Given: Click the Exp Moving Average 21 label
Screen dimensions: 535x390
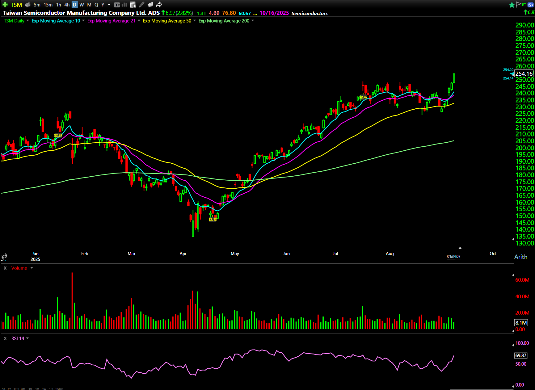Looking at the screenshot, I should coord(111,21).
